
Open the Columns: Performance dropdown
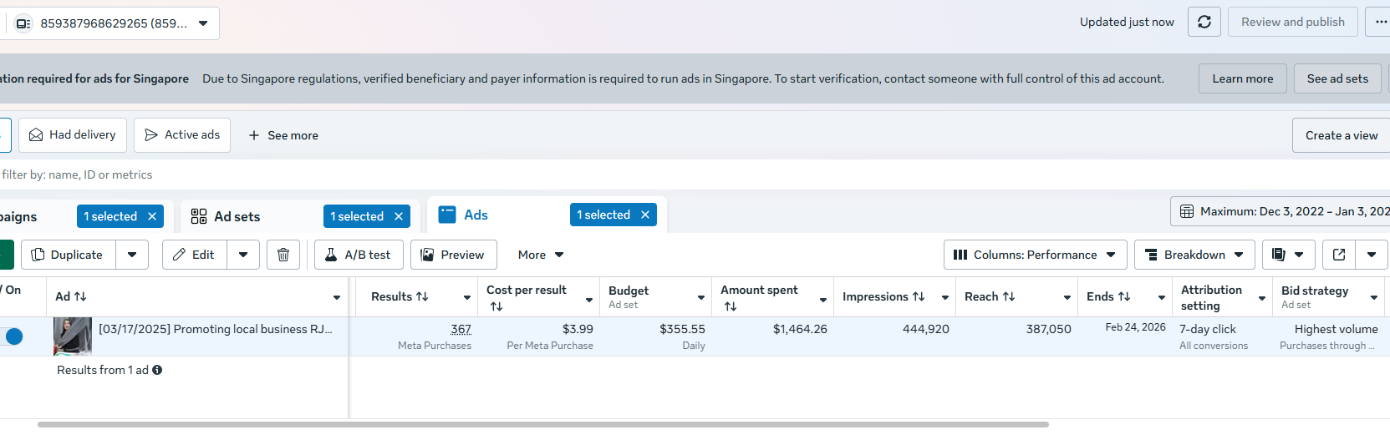[1035, 255]
